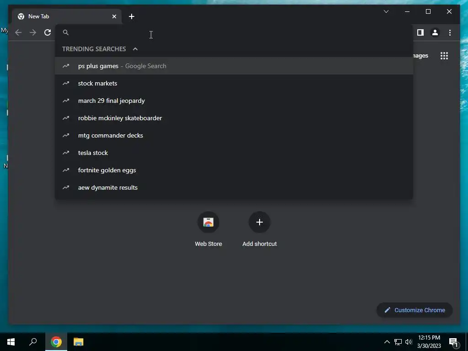Click the volume speaker tray icon
The image size is (468, 351).
[x=409, y=342]
